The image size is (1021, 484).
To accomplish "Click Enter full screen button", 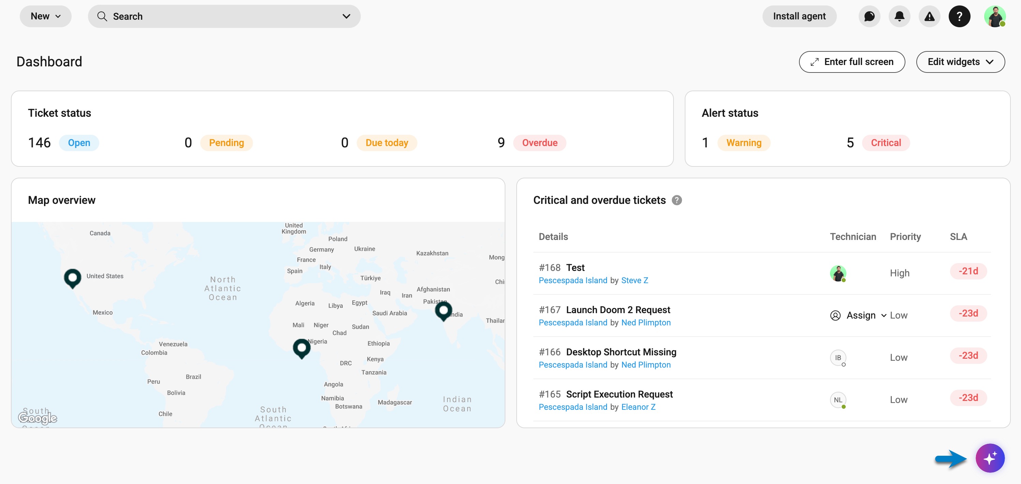I will click(852, 62).
